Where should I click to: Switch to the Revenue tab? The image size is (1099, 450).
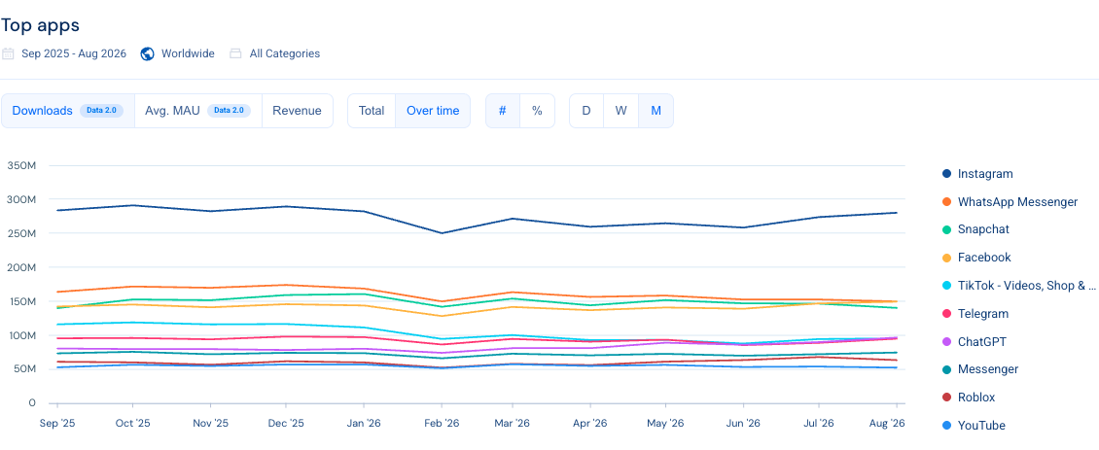(298, 111)
